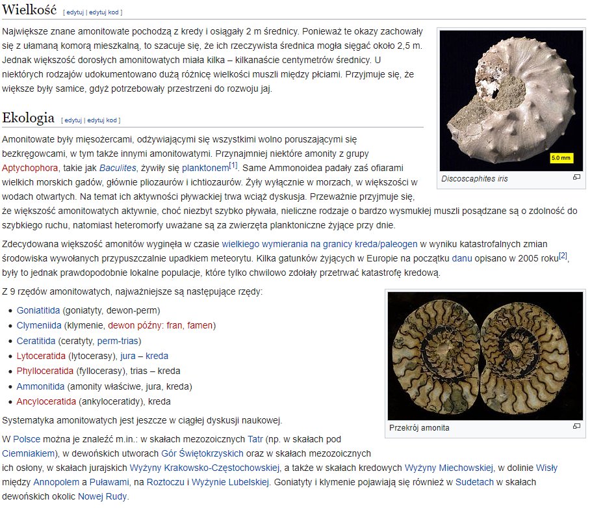590x508 pixels.
Task: Follow the 'kreda' link after jura
Action: 157,356
